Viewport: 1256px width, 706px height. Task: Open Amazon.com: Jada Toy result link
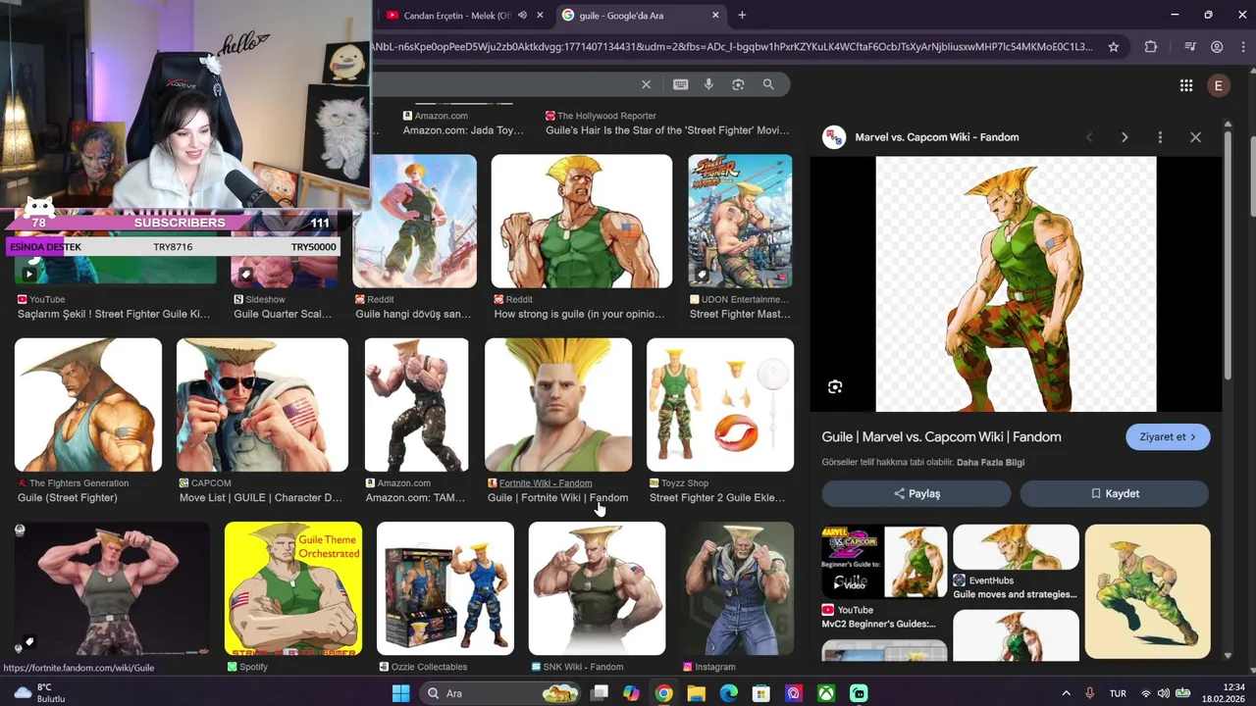click(463, 129)
